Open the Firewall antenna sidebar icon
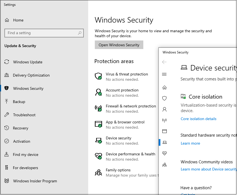 point(165,120)
